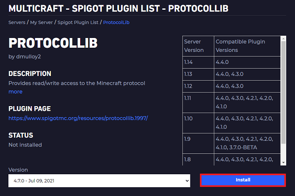This screenshot has width=295, height=196.
Task: Navigate to Spigot Plugin List breadcrumb
Action: point(79,22)
